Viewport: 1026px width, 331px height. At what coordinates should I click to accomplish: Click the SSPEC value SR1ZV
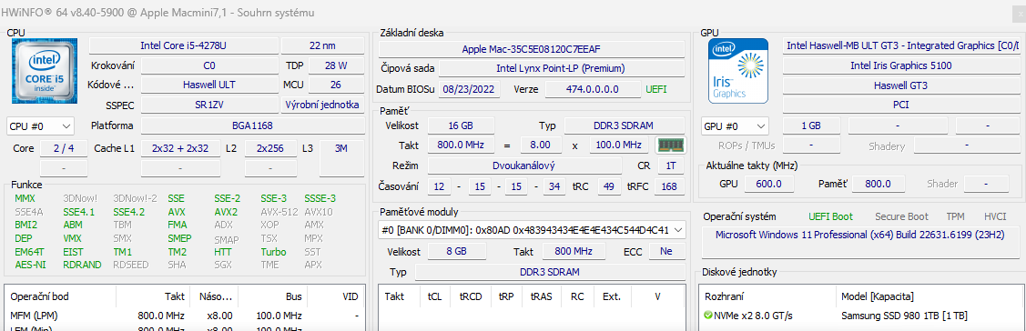coord(208,105)
